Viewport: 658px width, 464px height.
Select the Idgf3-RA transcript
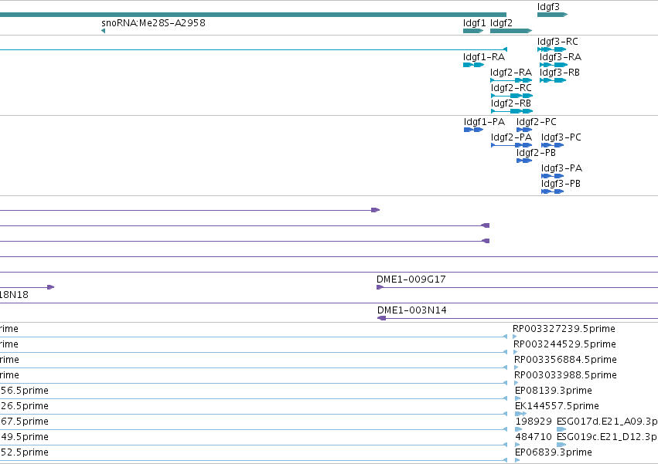pos(554,65)
